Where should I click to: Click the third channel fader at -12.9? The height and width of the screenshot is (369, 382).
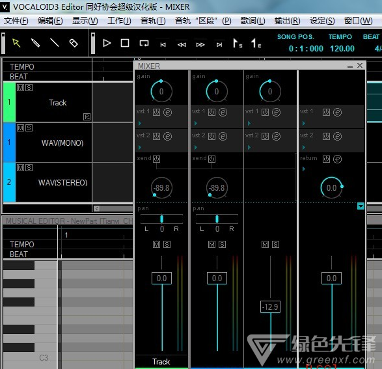(x=270, y=307)
